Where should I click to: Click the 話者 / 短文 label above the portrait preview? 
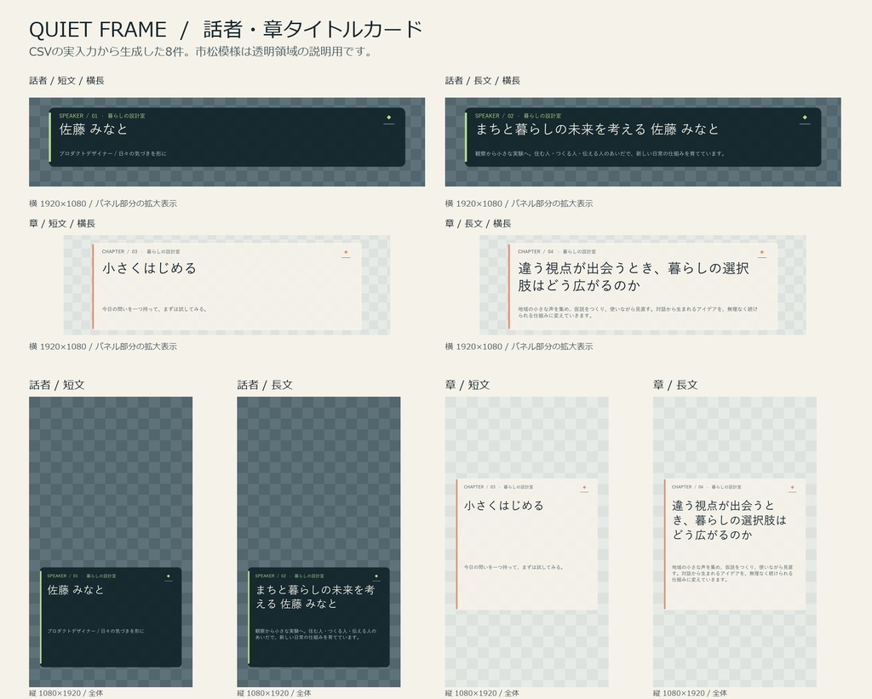[x=57, y=385]
